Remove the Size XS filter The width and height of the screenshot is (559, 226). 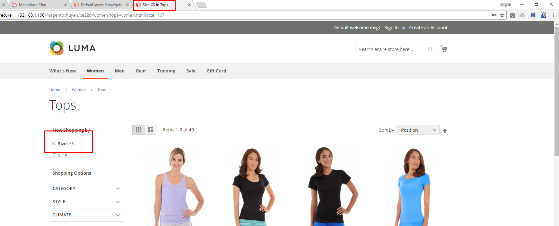(54, 144)
